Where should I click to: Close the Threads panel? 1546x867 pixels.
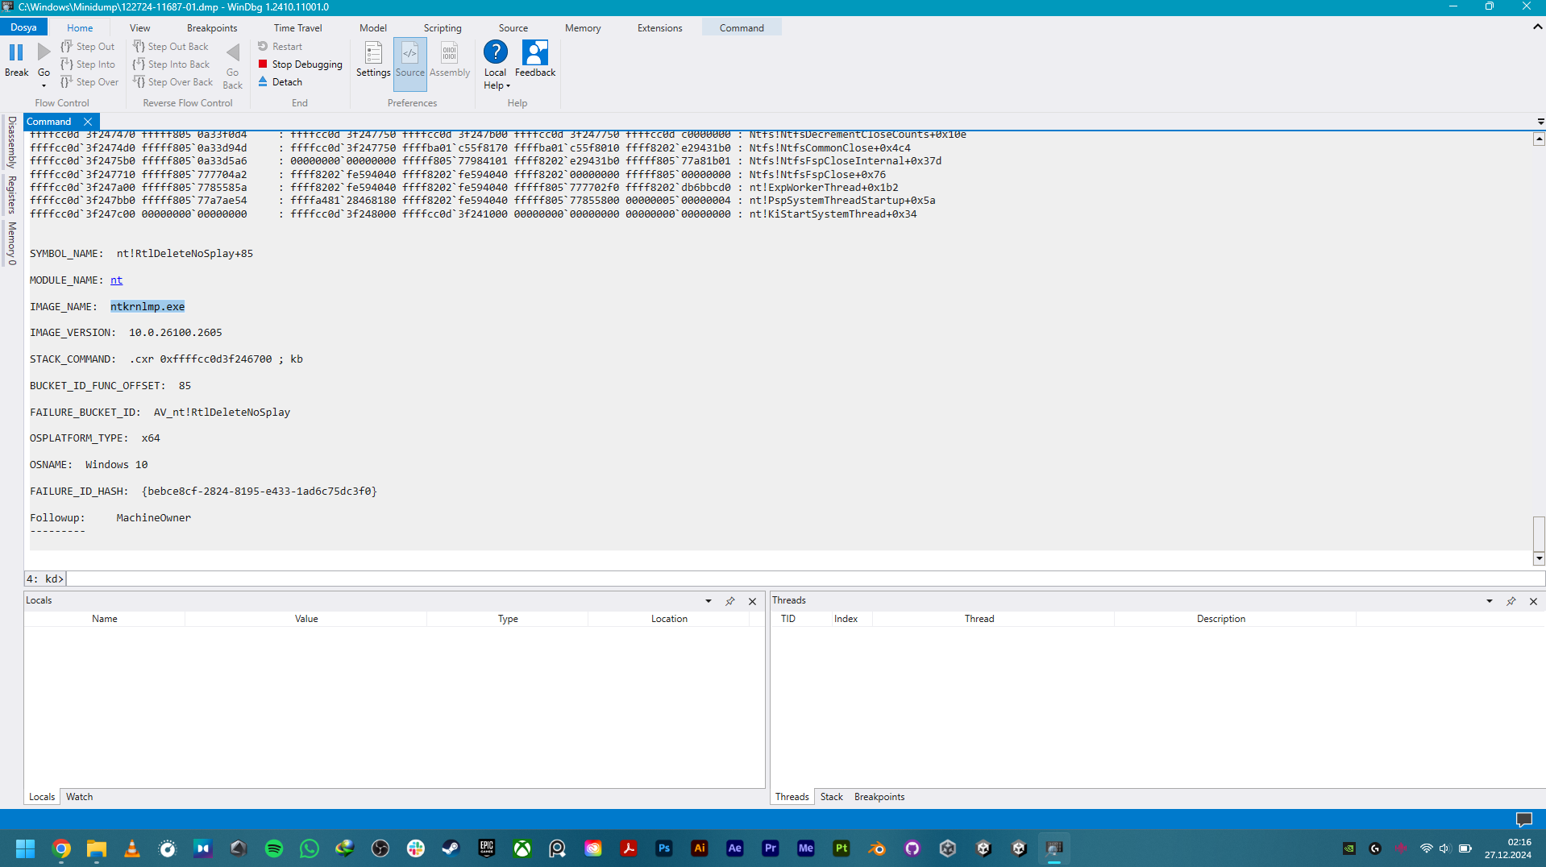[x=1533, y=601]
